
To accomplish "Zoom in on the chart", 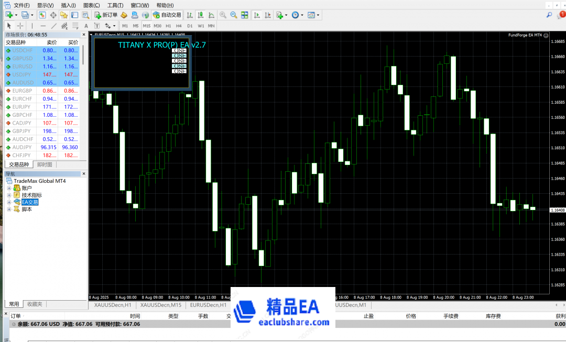I will tap(223, 15).
